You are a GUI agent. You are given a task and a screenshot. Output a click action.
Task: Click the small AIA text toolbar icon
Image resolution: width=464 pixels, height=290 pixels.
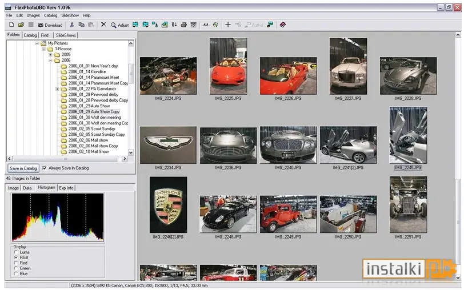pyautogui.click(x=206, y=25)
